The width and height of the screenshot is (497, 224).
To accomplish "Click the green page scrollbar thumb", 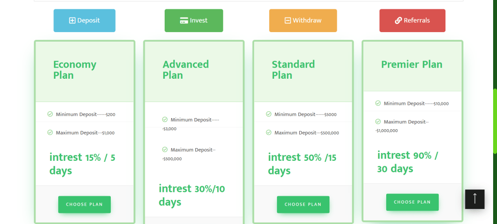I will point(495,121).
